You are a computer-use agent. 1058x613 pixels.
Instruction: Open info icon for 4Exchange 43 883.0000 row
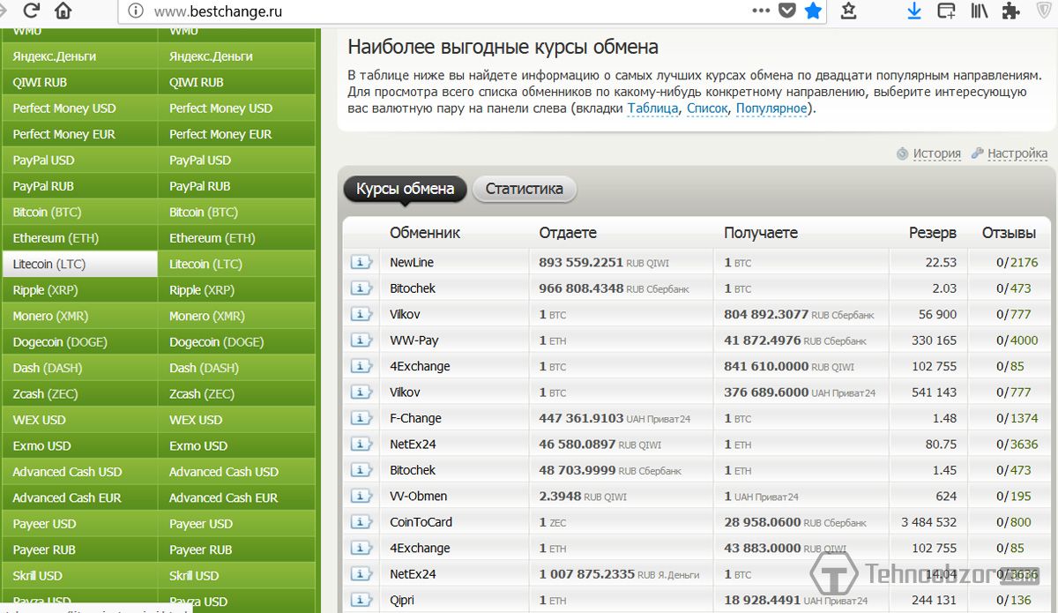tap(361, 549)
